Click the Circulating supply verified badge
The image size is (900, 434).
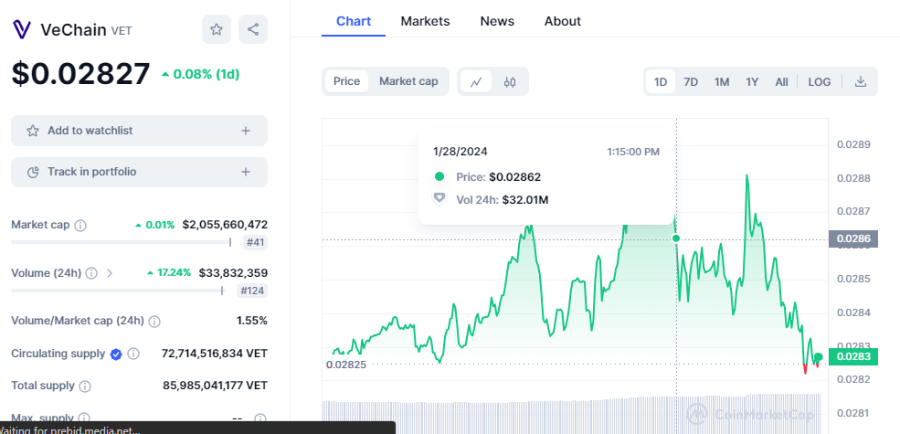(x=116, y=355)
